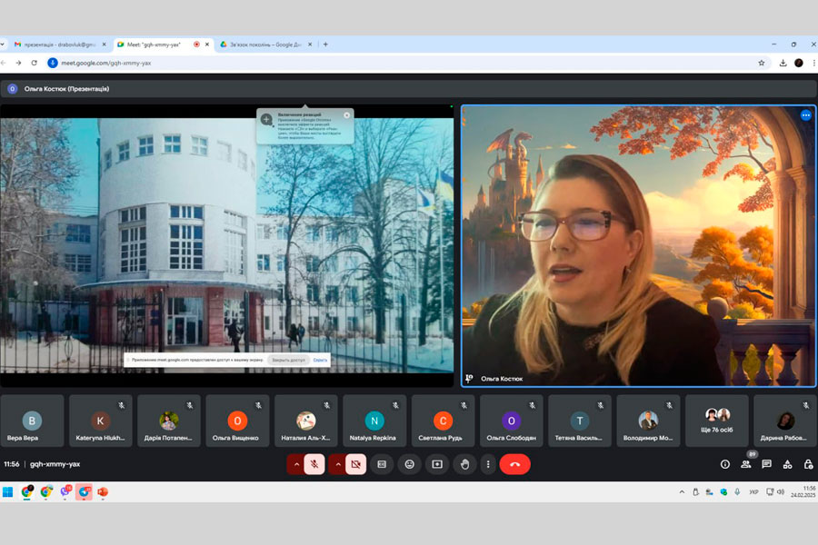
Task: Open the emoji reactions picker
Action: click(x=410, y=464)
